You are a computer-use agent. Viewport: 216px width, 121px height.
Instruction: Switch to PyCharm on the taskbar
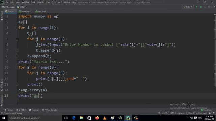click(128, 118)
